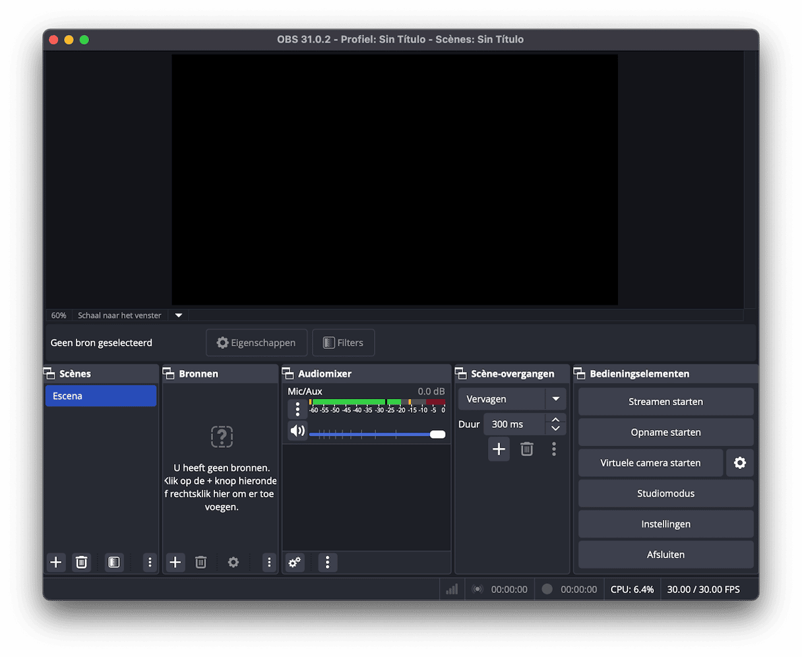Screen dimensions: 802x657
Task: Undock the Audiomixer panel
Action: coord(288,373)
